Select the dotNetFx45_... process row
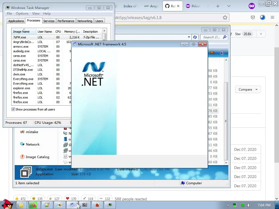 41,65
